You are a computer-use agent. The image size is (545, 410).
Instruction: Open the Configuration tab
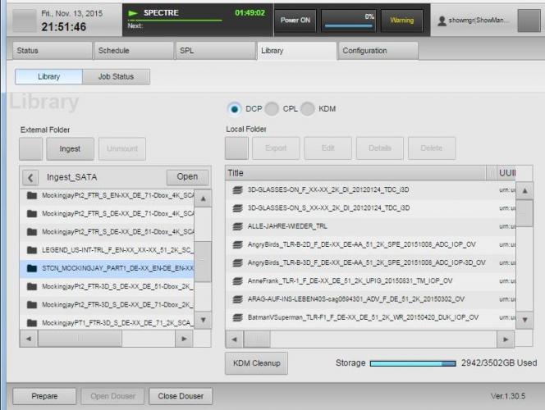(x=377, y=51)
